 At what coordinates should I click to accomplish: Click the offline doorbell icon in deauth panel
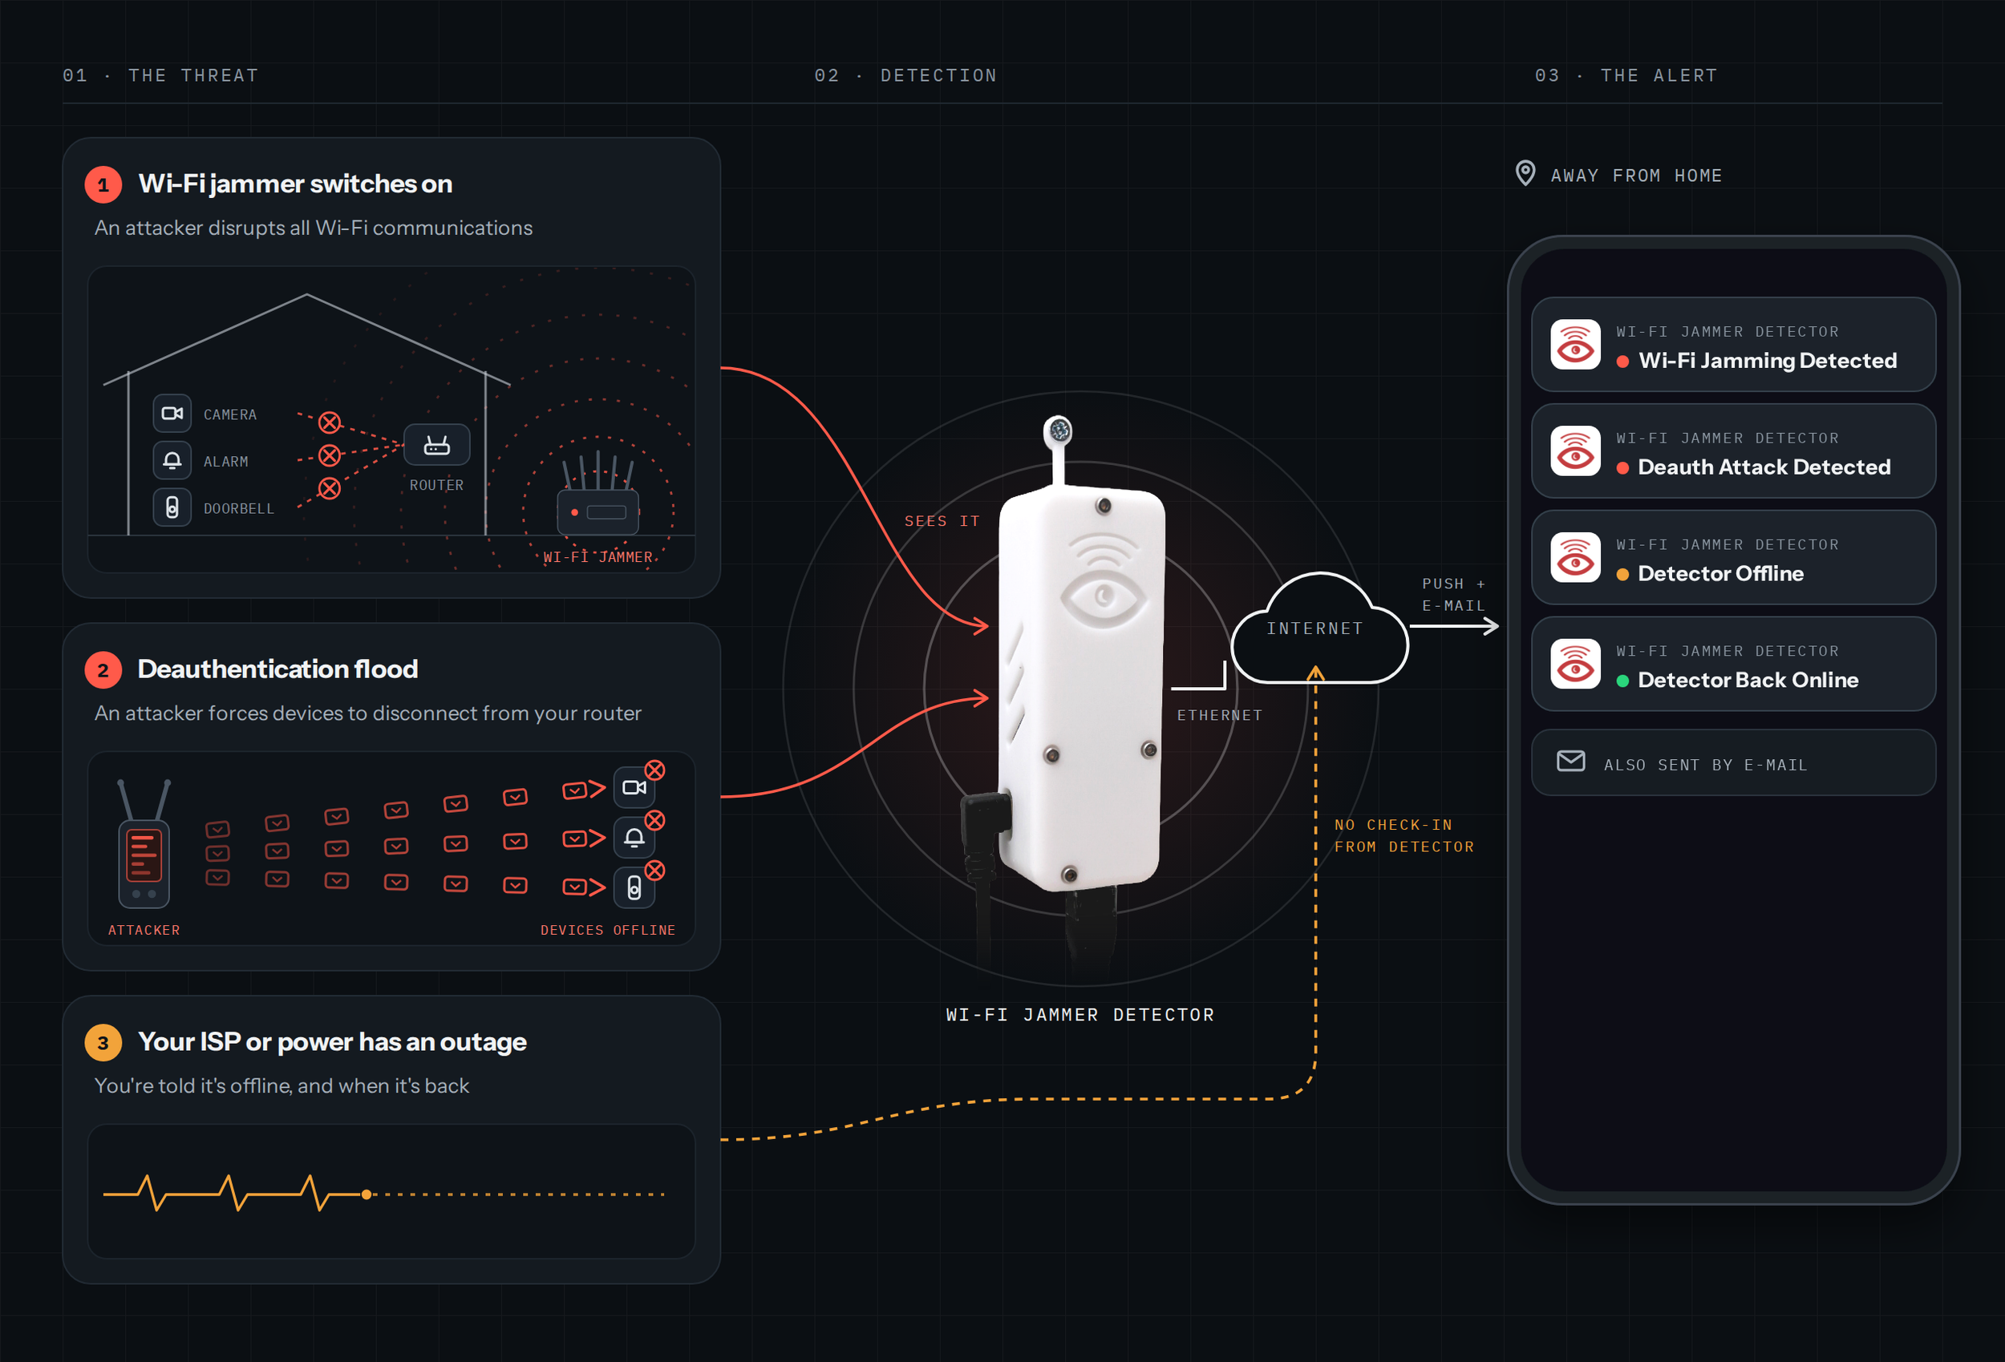click(634, 887)
